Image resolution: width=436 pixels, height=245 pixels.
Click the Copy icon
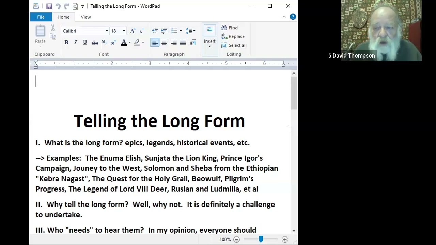(53, 36)
